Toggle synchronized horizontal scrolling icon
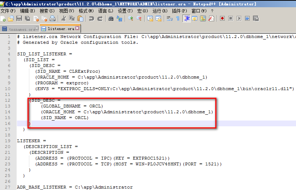The width and height of the screenshot is (296, 190). tap(158, 18)
